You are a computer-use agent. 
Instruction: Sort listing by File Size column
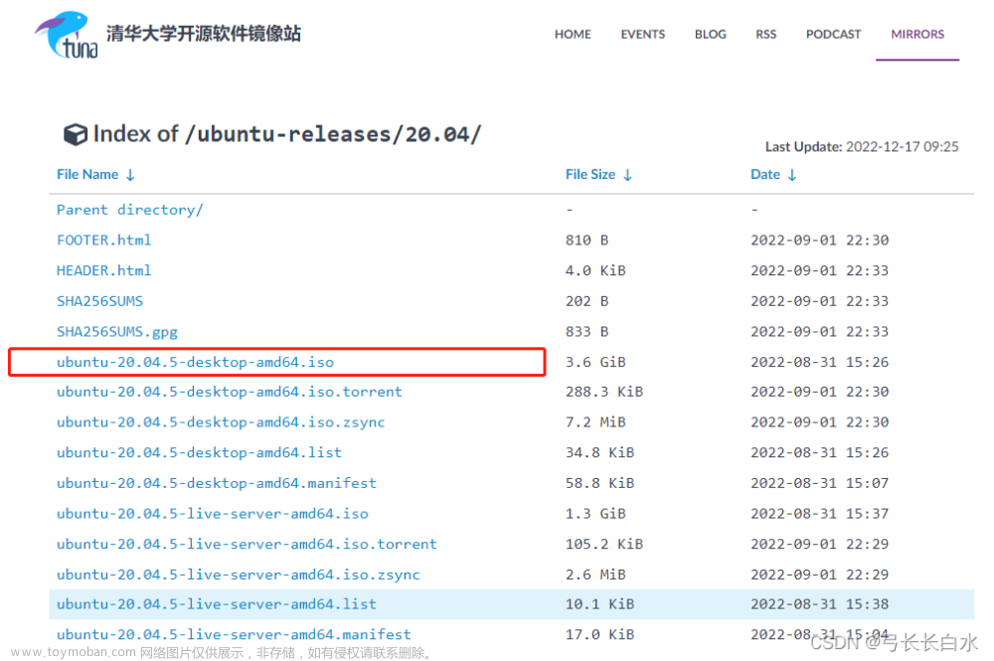pos(589,174)
